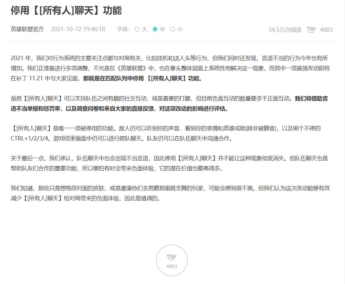This screenshot has height=284, width=345.
Task: Click the paragraph starting with 2021 年
Action: 170,68
